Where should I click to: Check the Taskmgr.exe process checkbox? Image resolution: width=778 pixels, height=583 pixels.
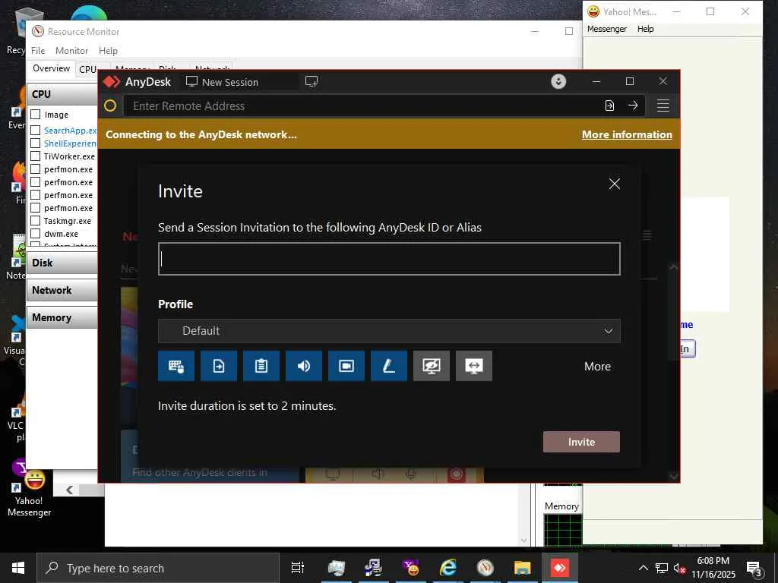tap(35, 221)
